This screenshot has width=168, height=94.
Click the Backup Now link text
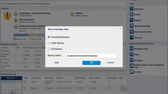click(x=139, y=9)
